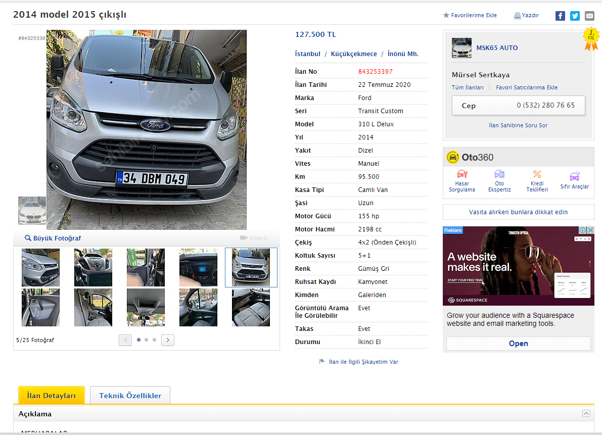This screenshot has height=435, width=602.
Task: Click the 'Transit Custom' series value
Action: tap(381, 111)
